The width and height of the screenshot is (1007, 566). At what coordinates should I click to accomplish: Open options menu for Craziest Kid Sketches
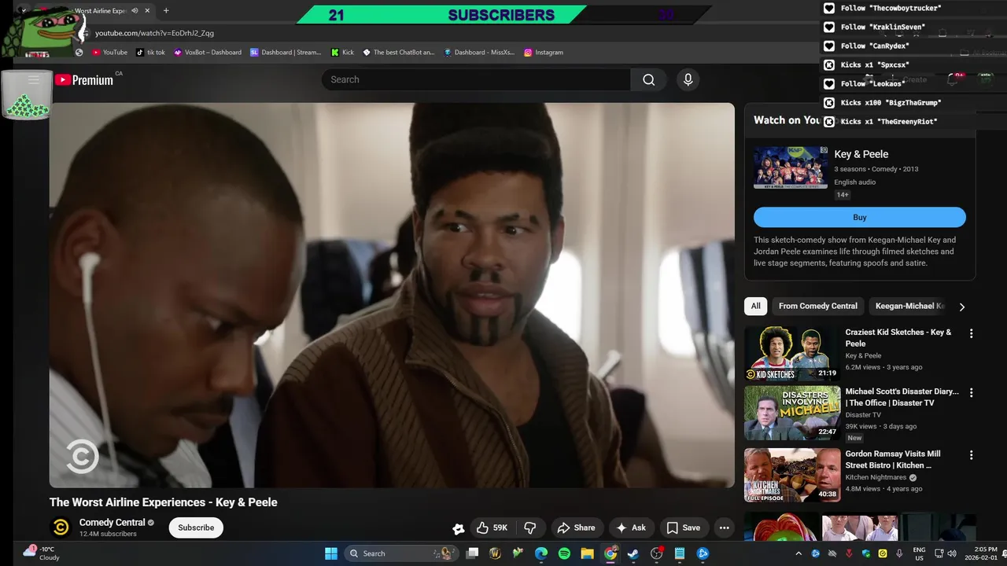971,333
